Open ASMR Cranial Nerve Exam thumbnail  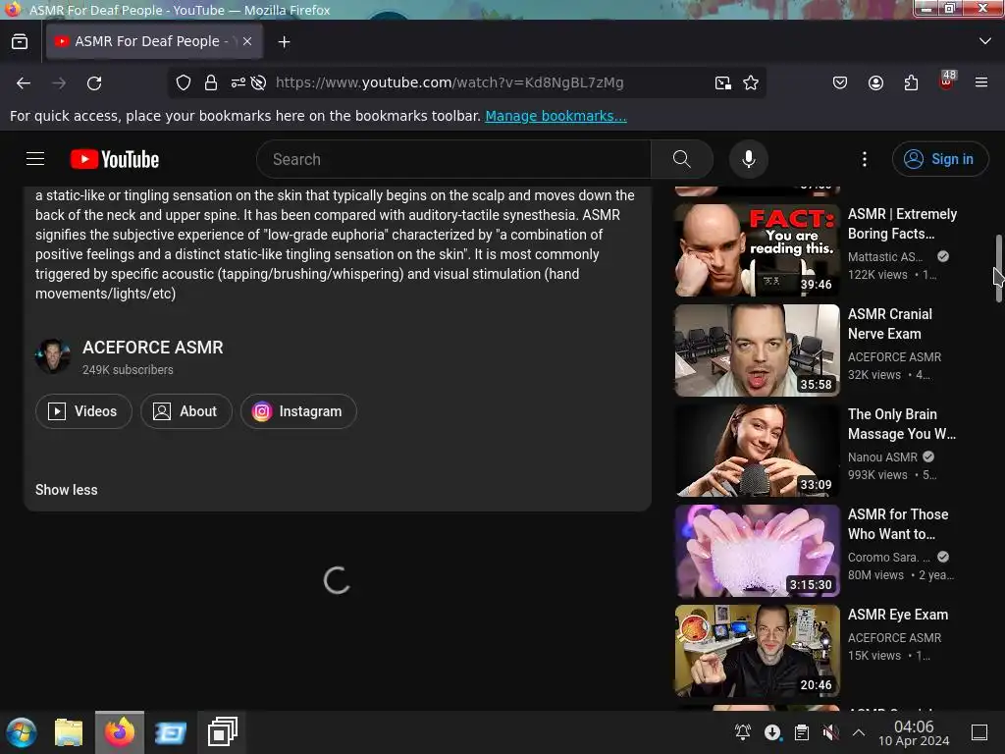pos(757,350)
